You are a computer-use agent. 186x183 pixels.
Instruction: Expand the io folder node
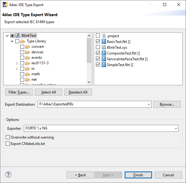(17, 69)
